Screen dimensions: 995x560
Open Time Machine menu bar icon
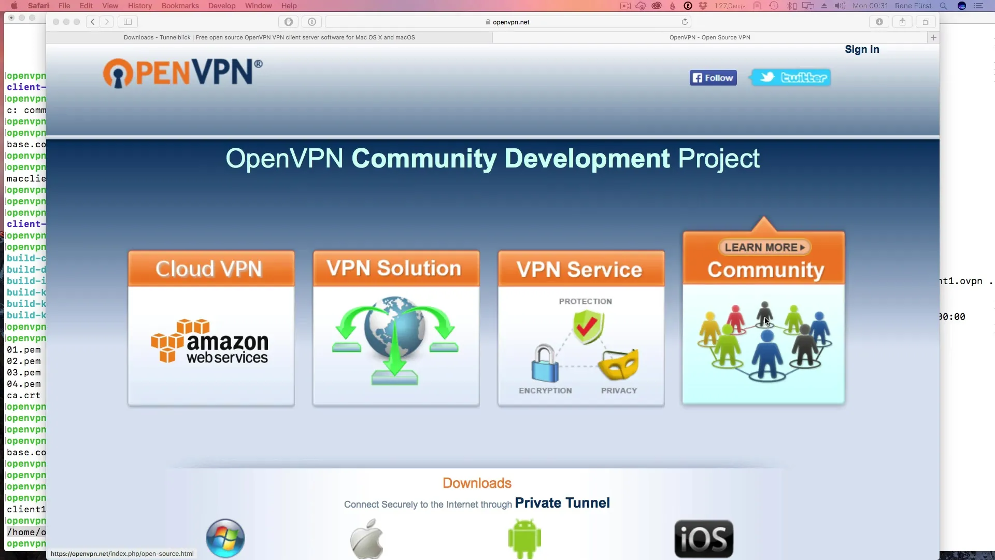[x=774, y=6]
